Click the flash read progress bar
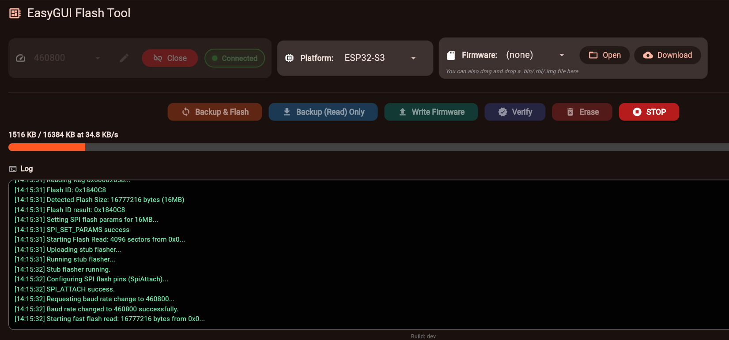Image resolution: width=729 pixels, height=340 pixels. 369,147
